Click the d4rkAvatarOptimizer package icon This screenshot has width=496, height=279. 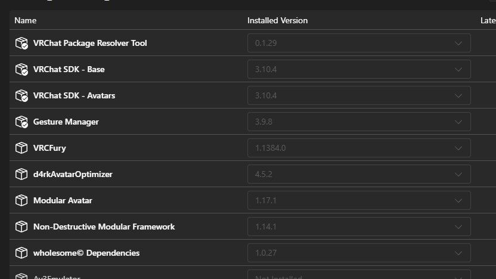tap(21, 174)
